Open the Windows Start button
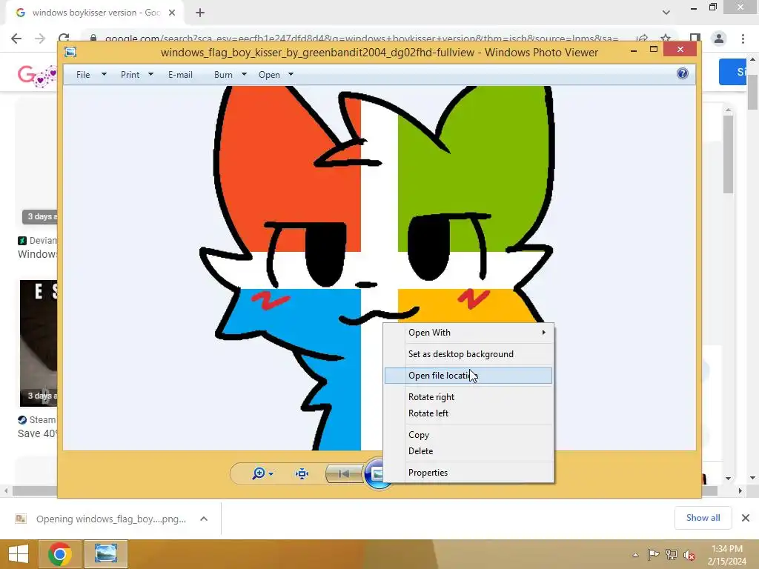The image size is (759, 569). pyautogui.click(x=18, y=554)
